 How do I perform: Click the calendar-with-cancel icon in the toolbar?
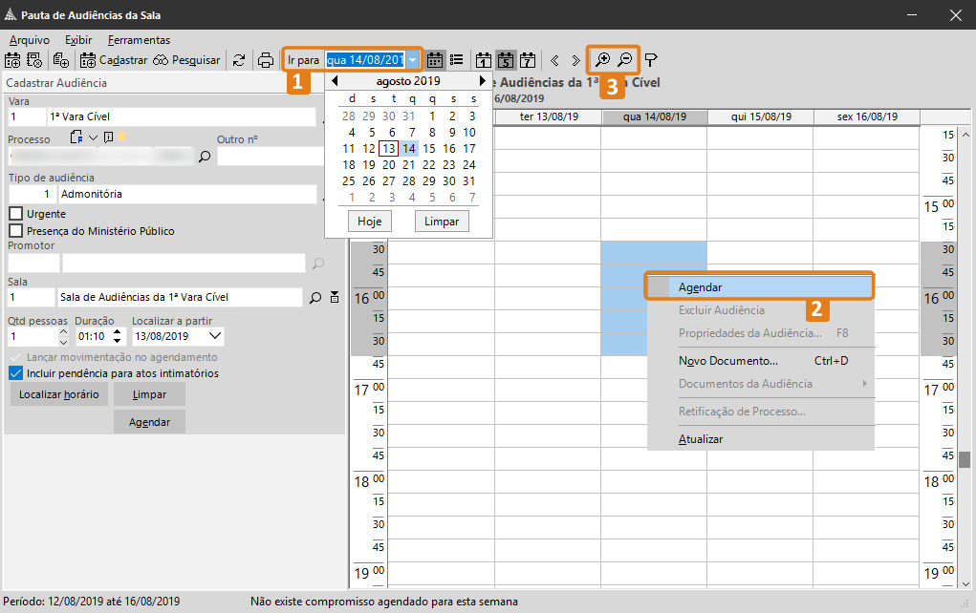click(x=34, y=60)
